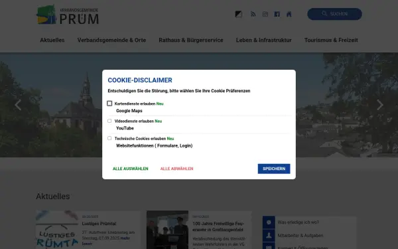
Task: Click Alle abwählen link
Action: point(176,169)
